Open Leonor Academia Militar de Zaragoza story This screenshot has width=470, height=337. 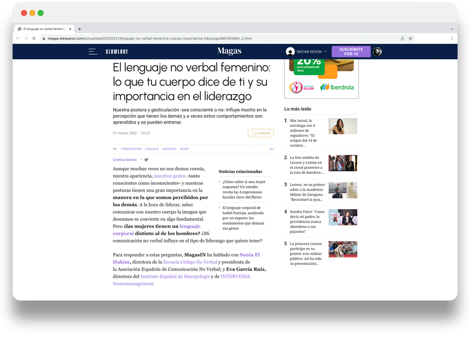click(307, 192)
